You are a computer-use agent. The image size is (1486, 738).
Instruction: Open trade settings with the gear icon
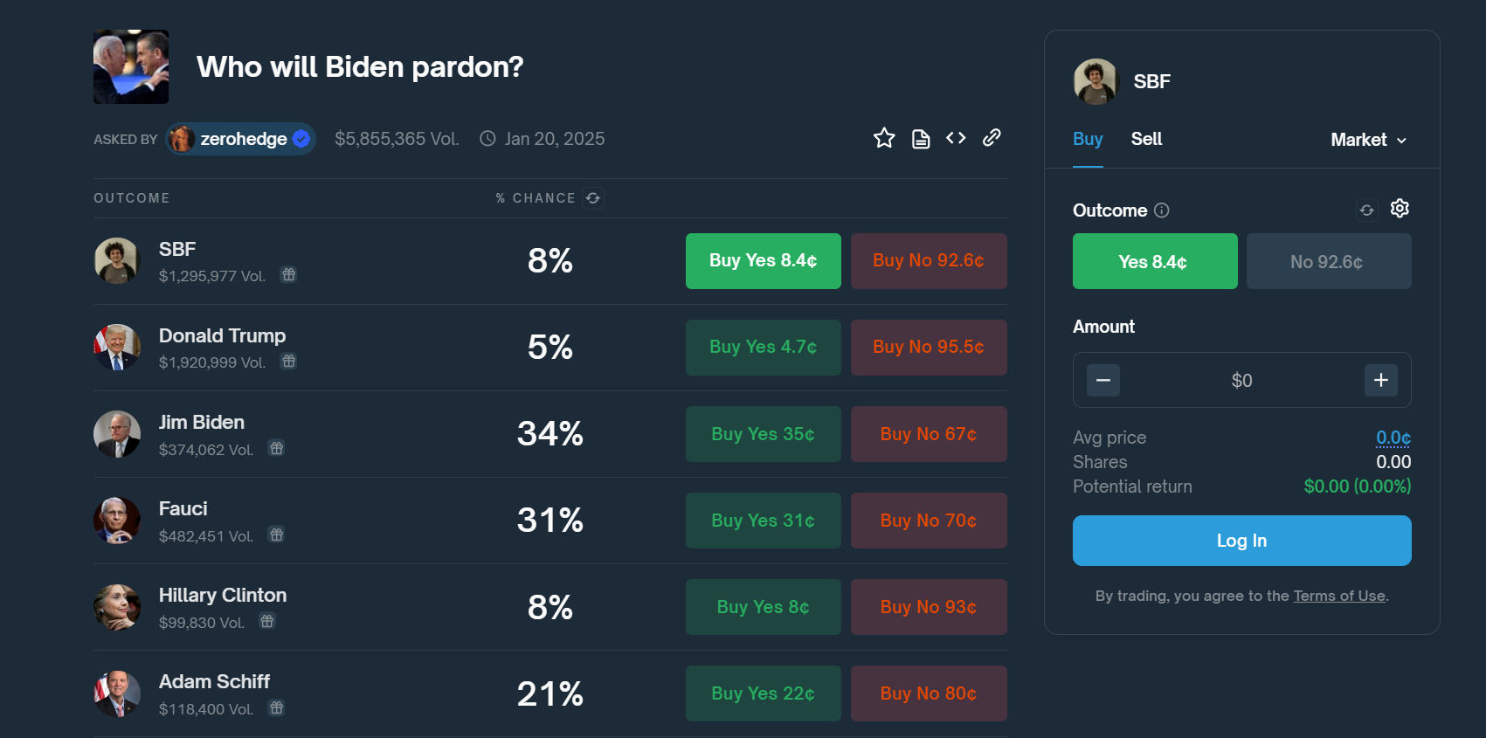click(x=1399, y=209)
